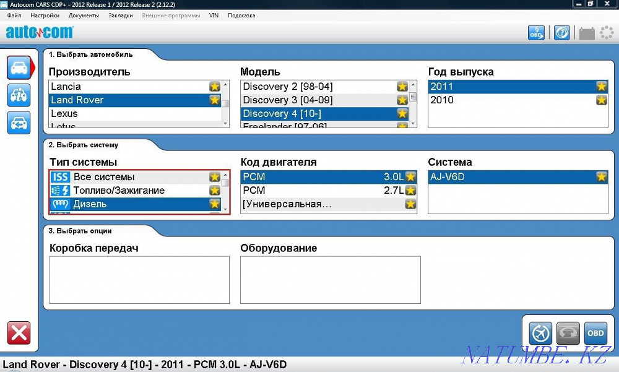This screenshot has height=372, width=619.
Task: Click the red X cancel button
Action: pyautogui.click(x=19, y=332)
